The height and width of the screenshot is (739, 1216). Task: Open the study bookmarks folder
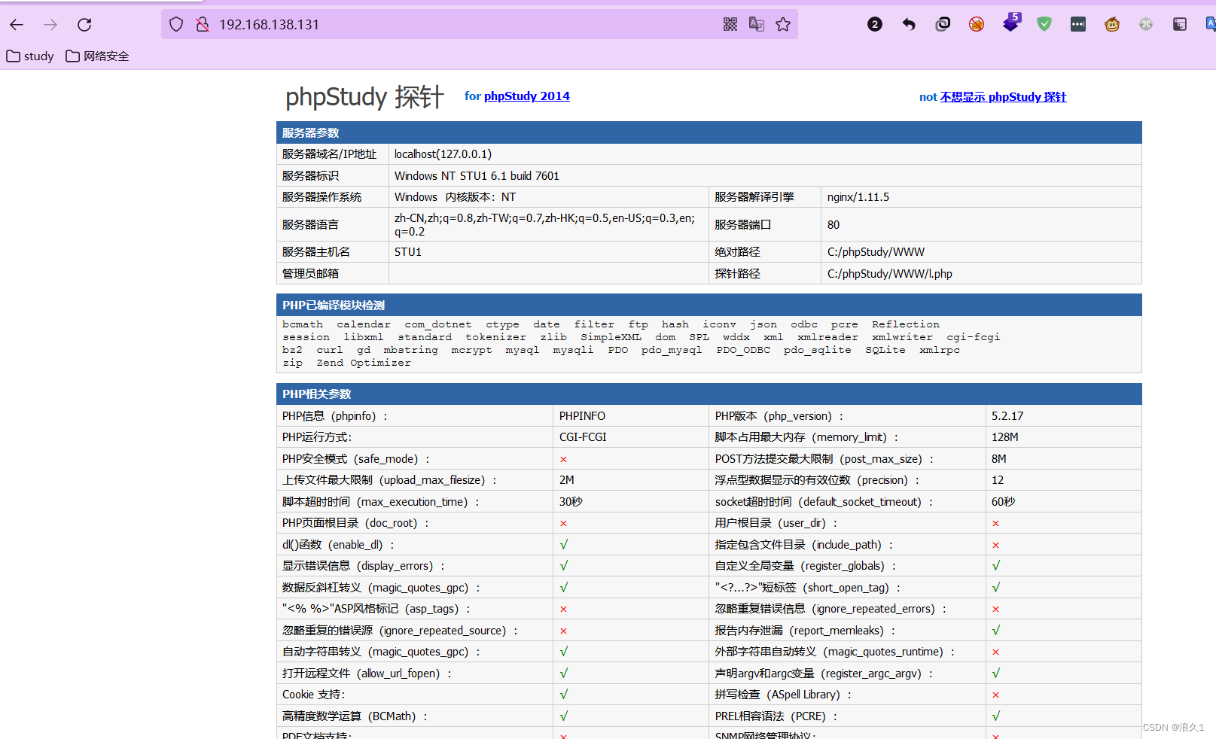coord(29,56)
